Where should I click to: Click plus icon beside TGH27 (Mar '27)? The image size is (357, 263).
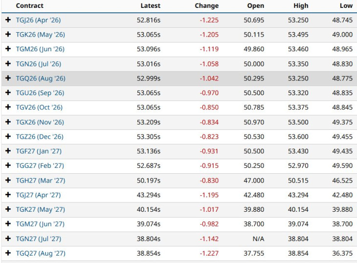[8, 180]
